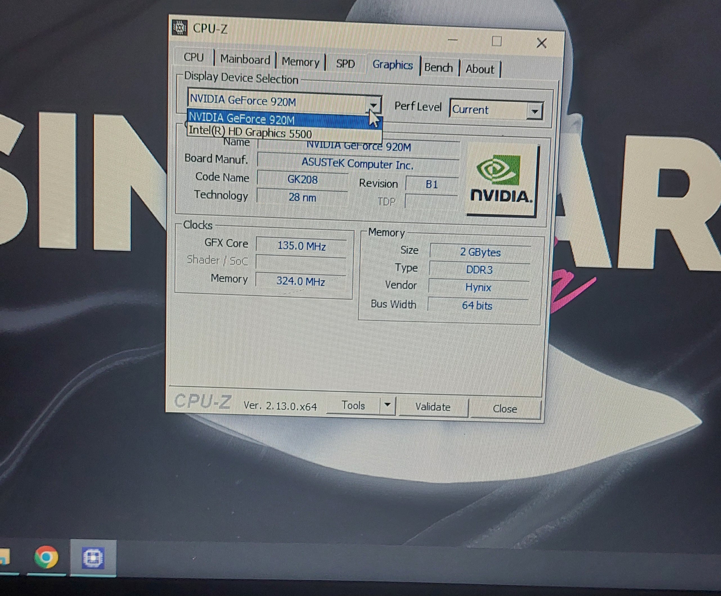Click the Revision B1 value
The height and width of the screenshot is (596, 721).
432,185
